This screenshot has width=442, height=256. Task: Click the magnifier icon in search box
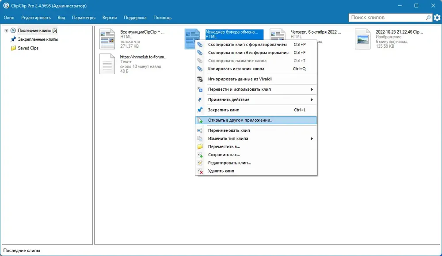(428, 18)
